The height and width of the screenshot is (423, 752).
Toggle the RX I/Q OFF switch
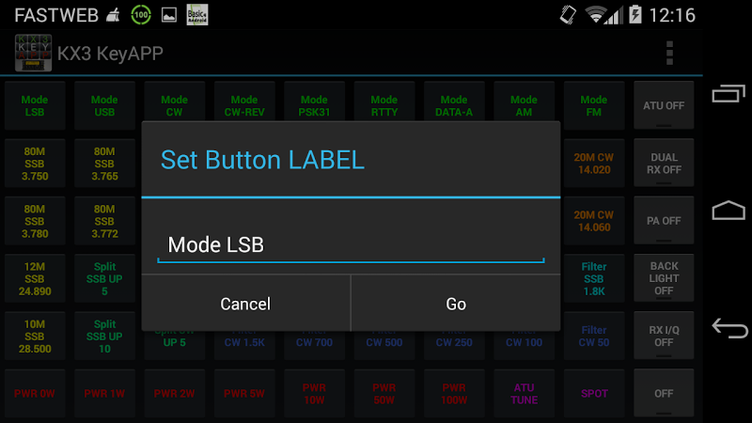pos(664,336)
